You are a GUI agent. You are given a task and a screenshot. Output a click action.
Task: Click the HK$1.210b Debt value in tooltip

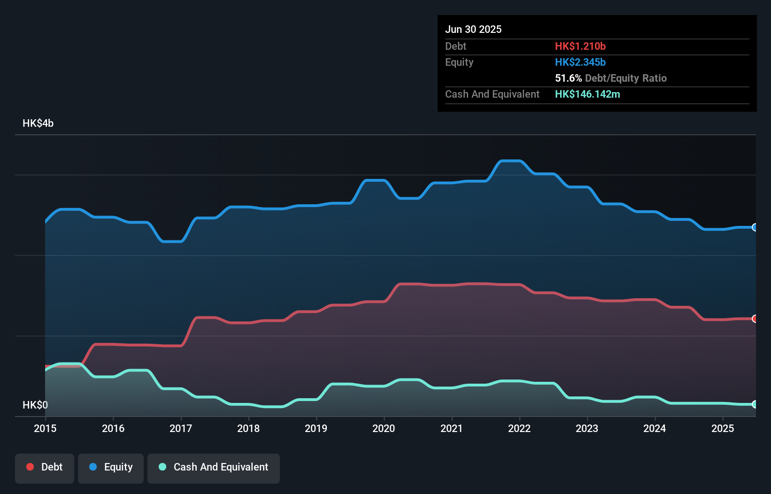(580, 46)
